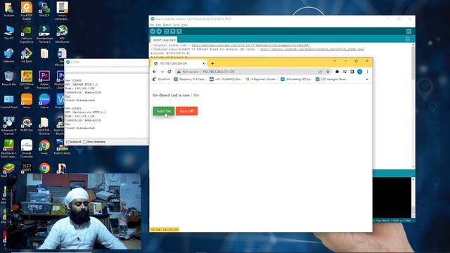Viewport: 450px width, 253px height.
Task: Click the Not secure warning indicator
Action: (188, 72)
